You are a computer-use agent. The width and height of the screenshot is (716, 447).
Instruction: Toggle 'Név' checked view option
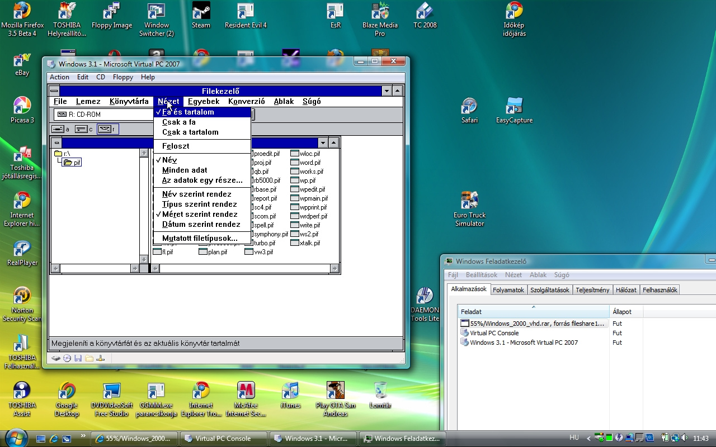coord(202,160)
